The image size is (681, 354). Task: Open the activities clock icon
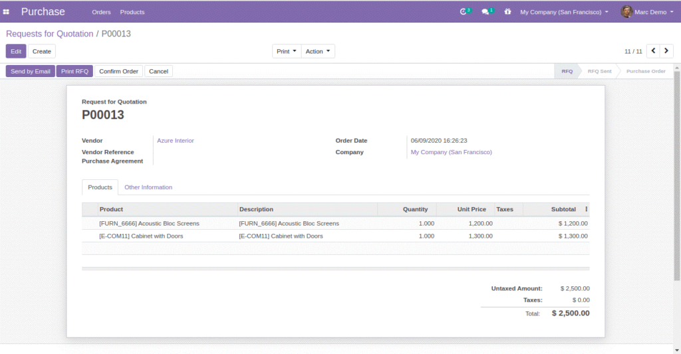(464, 12)
